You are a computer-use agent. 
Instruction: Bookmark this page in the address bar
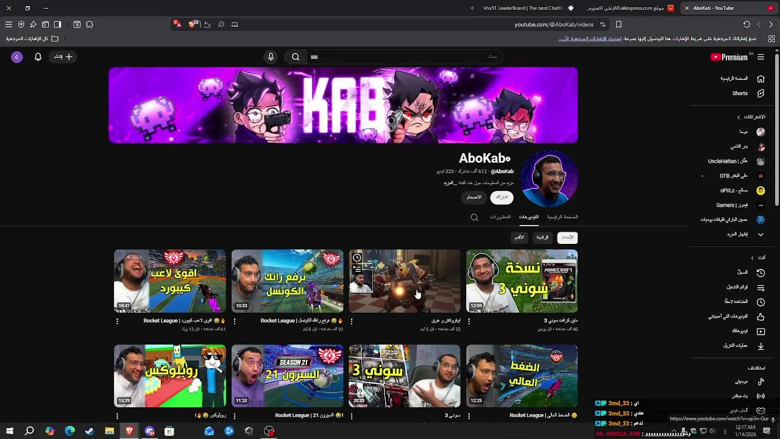point(619,24)
